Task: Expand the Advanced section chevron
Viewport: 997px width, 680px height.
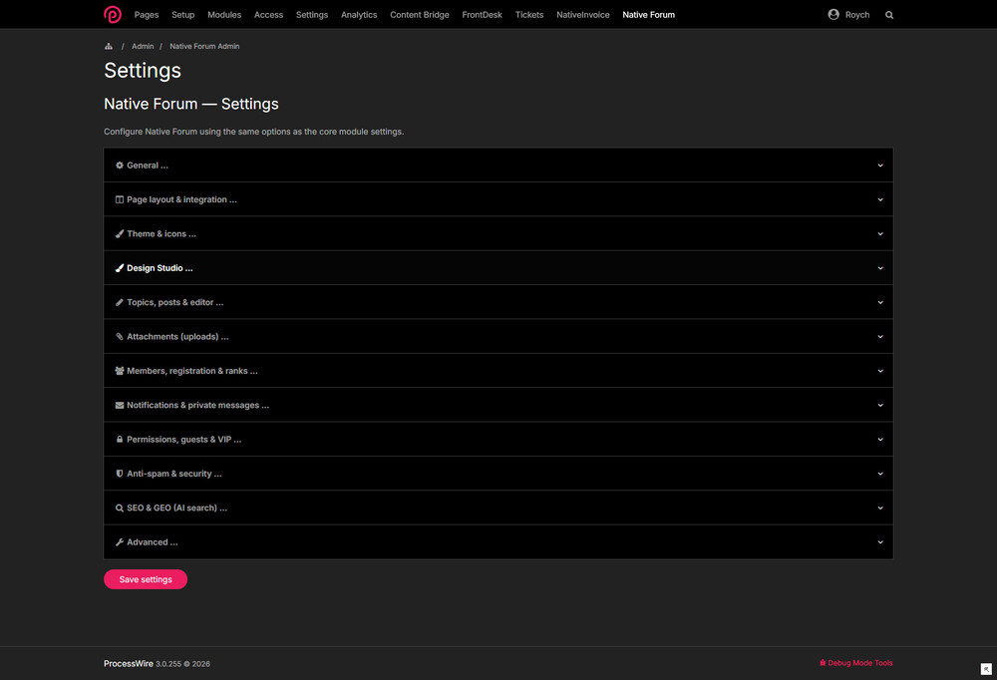Action: (880, 542)
